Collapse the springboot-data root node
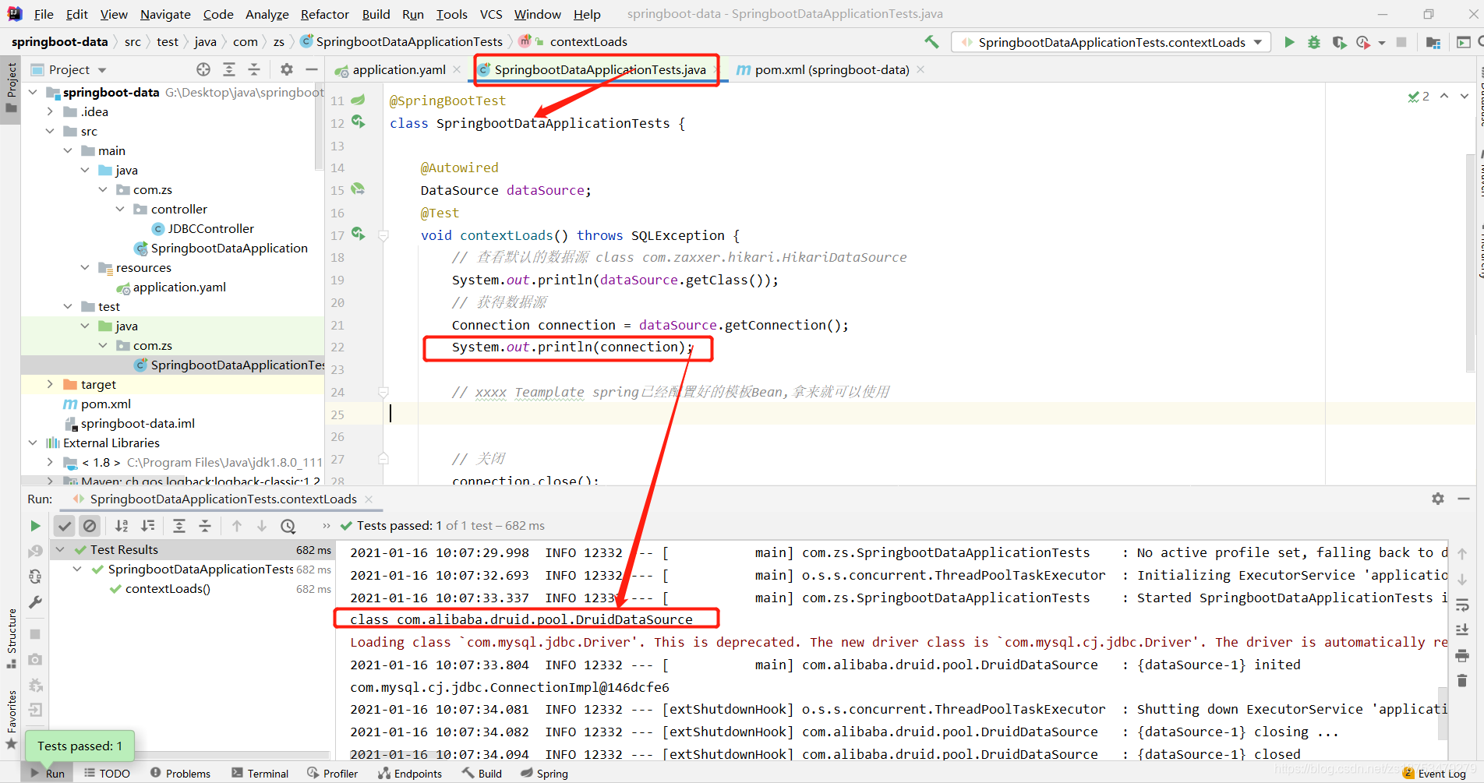1484x783 pixels. point(33,92)
